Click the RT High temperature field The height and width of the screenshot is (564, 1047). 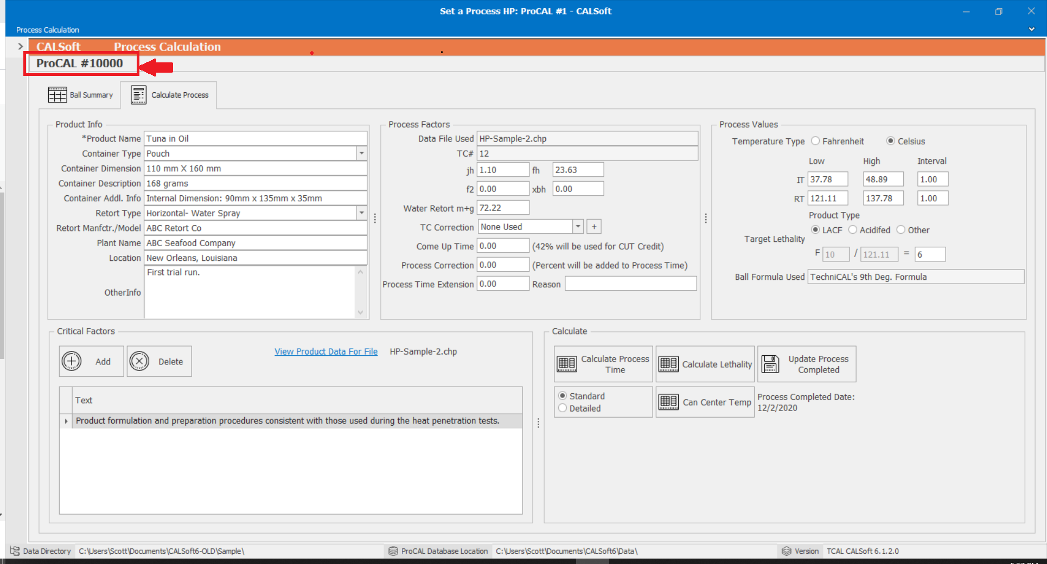point(883,198)
